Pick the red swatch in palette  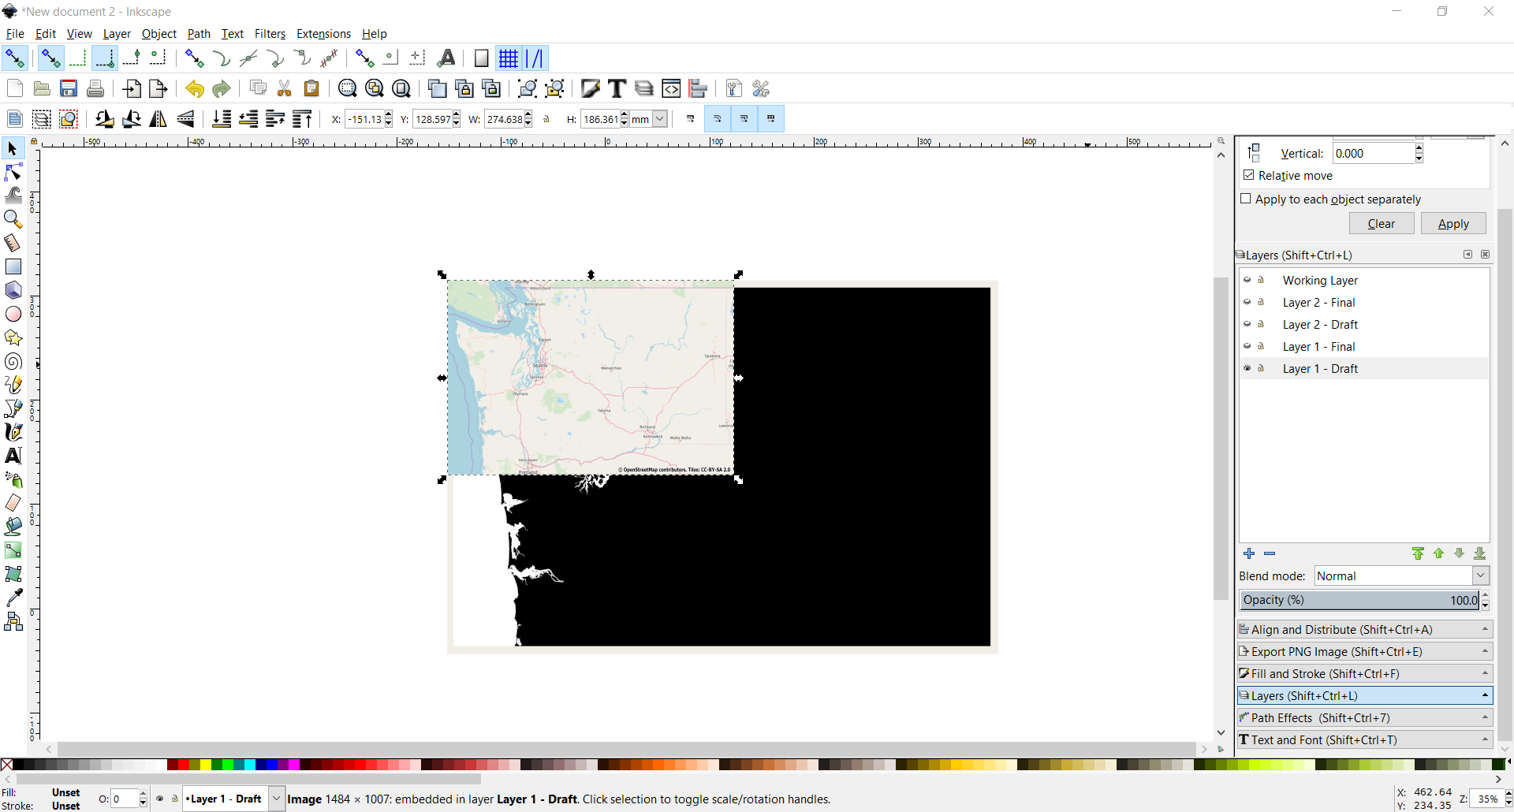184,765
